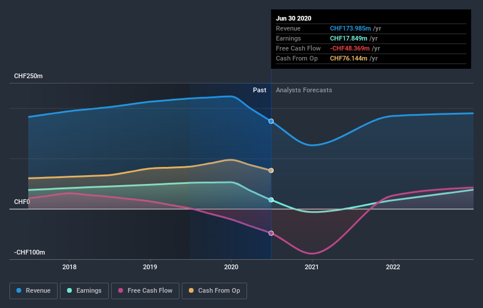Click the Revenue data point at Jun 2020
This screenshot has width=483, height=308.
(x=271, y=121)
